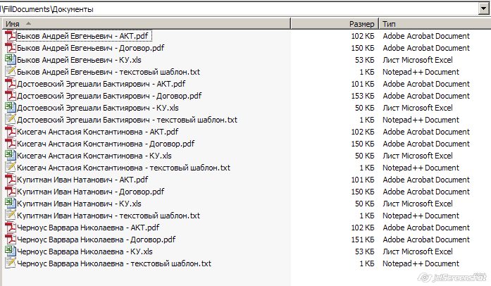Click notepad icon of Кисегач текстовый шаблон.txt

coord(11,167)
